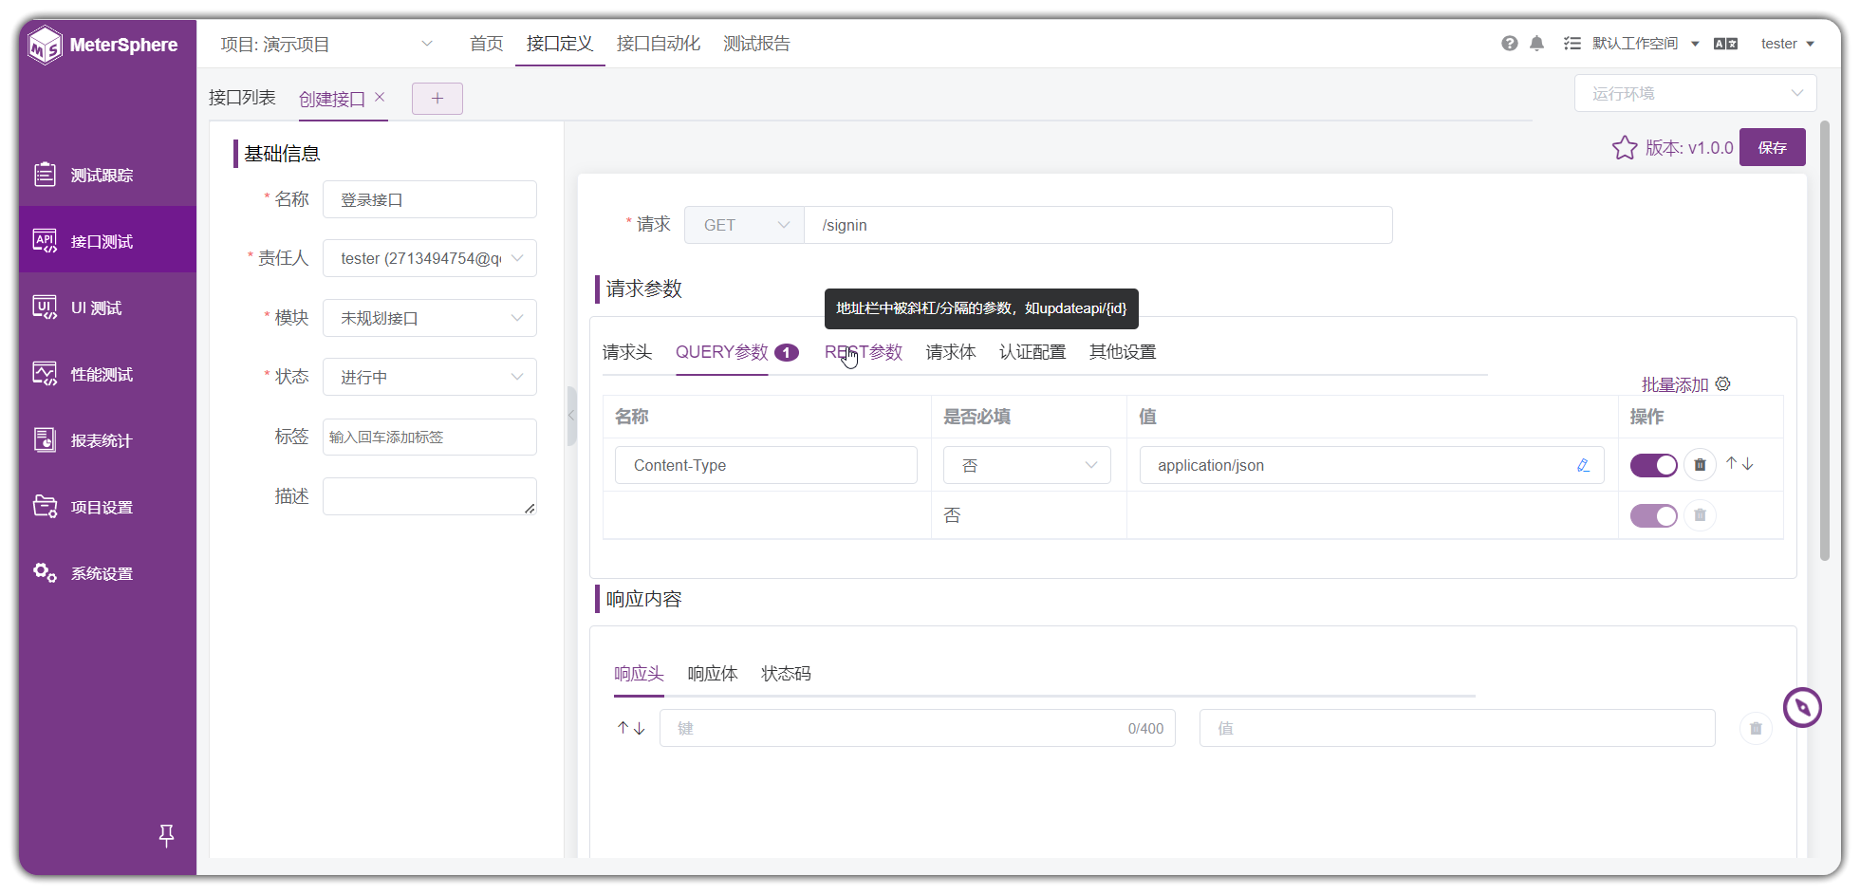Delete the Content-Type parameter row
The width and height of the screenshot is (1860, 894).
(1700, 464)
